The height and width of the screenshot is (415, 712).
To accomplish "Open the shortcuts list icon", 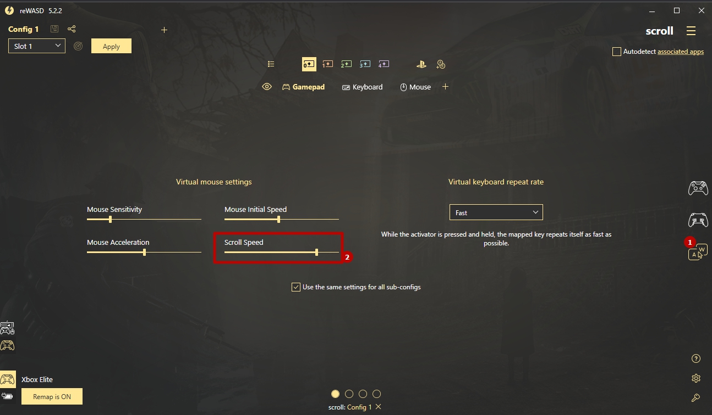I will pos(271,64).
